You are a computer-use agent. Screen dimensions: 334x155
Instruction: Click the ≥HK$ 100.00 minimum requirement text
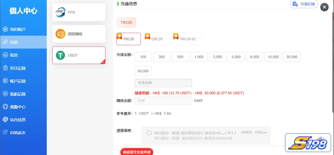[254, 132]
